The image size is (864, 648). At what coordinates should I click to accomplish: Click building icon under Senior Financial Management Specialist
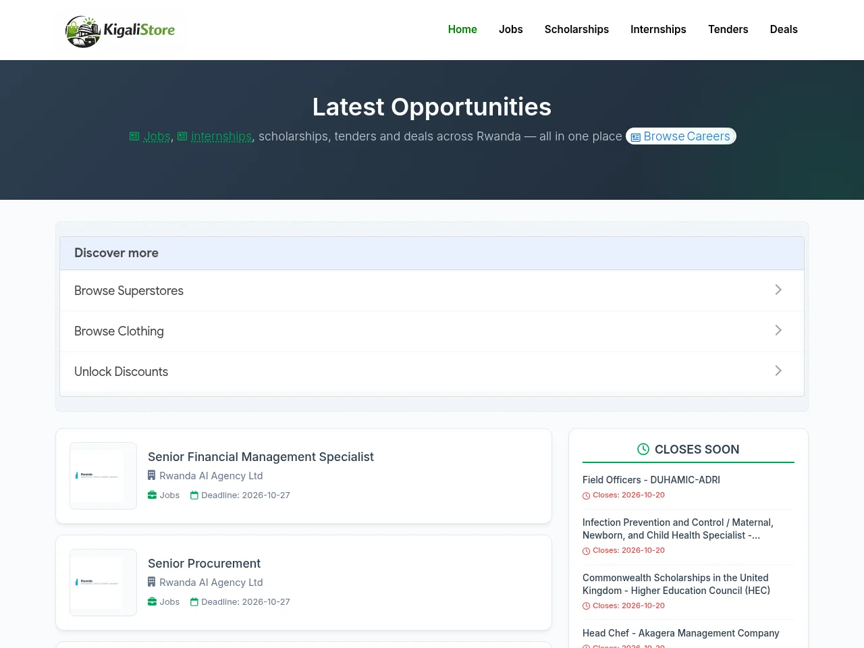pyautogui.click(x=152, y=475)
